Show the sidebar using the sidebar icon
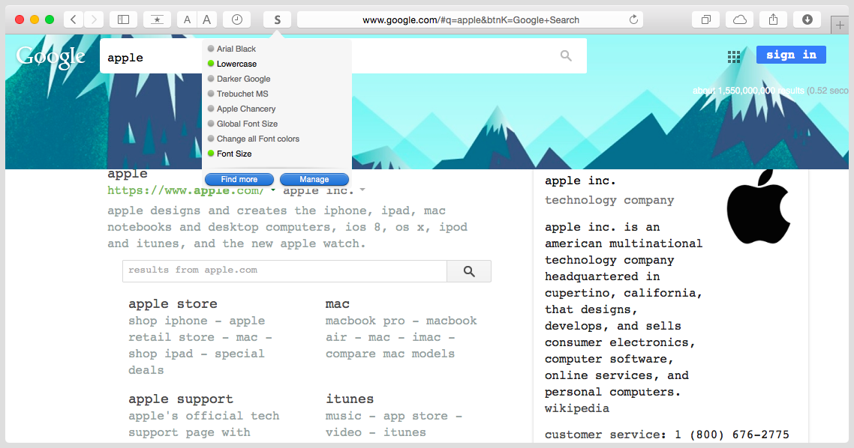The width and height of the screenshot is (854, 448). click(x=124, y=19)
